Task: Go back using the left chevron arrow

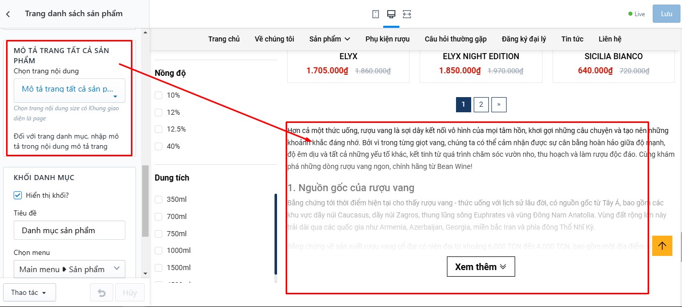Action: click(8, 14)
